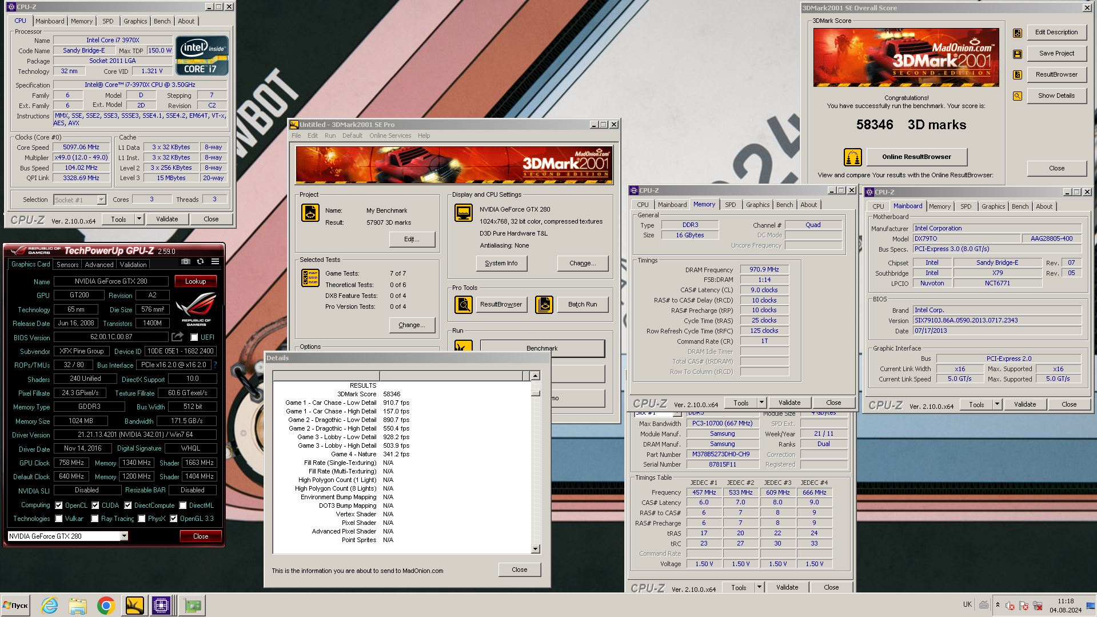Click the Online ResultBrowser yellow icon
The width and height of the screenshot is (1097, 617).
pyautogui.click(x=853, y=157)
